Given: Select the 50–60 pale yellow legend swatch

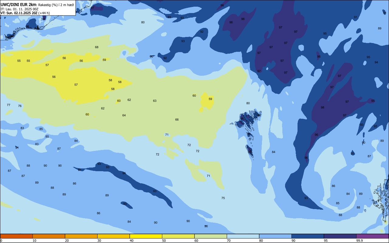Looking at the screenshot, I should coord(178,236).
